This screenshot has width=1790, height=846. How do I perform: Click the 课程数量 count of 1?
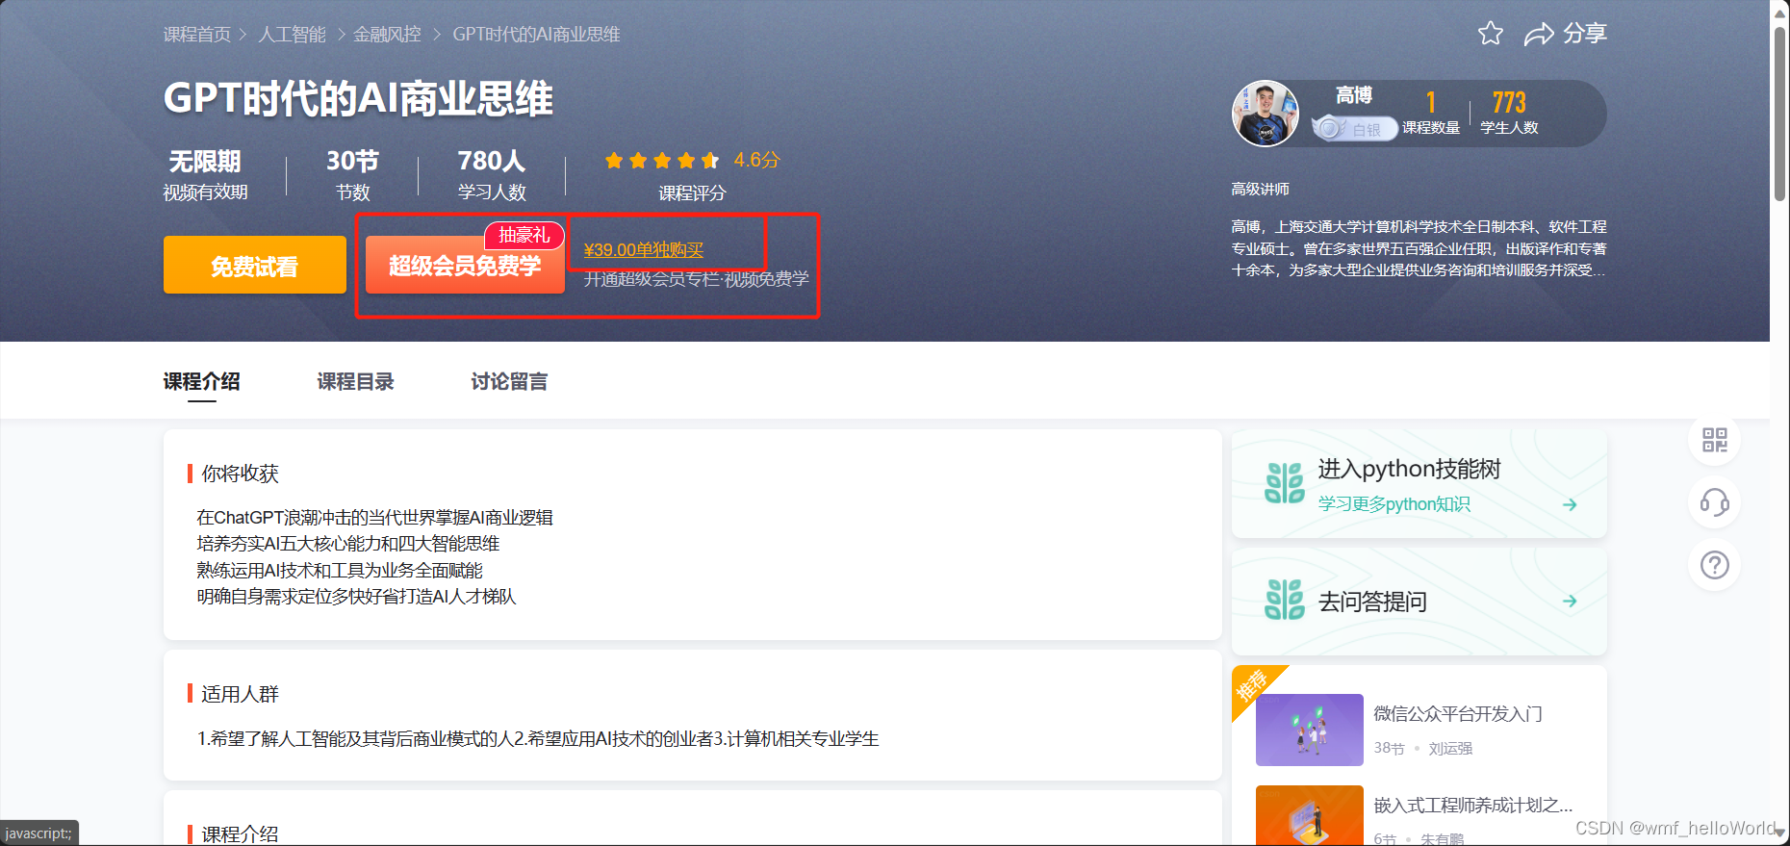[1431, 113]
